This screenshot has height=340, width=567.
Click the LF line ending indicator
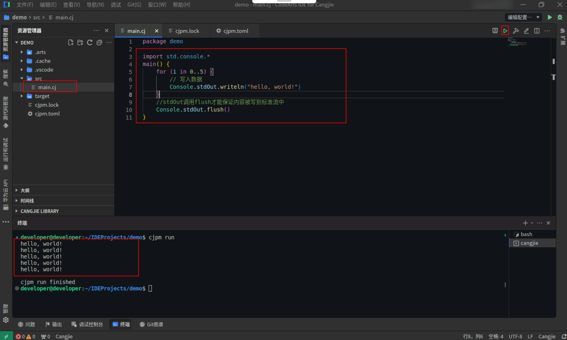click(x=530, y=336)
